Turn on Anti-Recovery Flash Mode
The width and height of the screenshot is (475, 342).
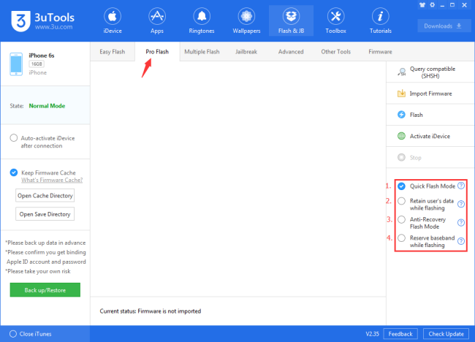point(401,219)
